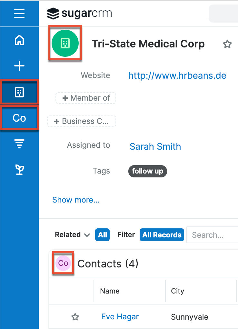
Task: Click the follow up tag
Action: click(148, 171)
